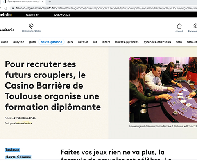Click the Toulouse tag link
Screen dimensions: 197x164
(12, 150)
